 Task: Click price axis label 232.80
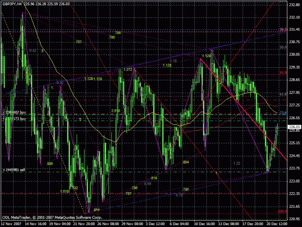(294, 5)
